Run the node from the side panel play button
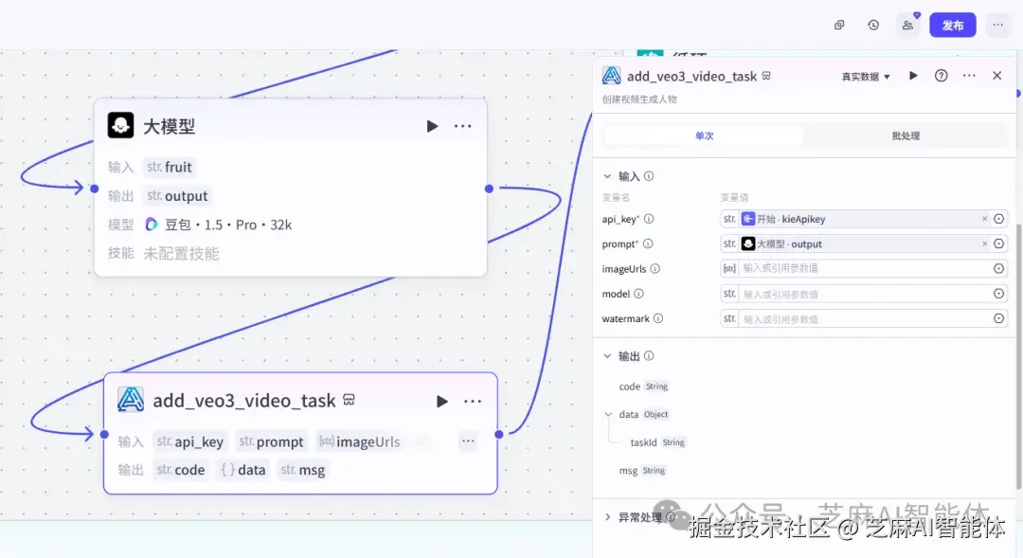1023x558 pixels. coord(913,76)
